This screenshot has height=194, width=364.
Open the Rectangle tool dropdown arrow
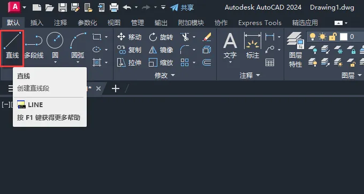point(107,37)
